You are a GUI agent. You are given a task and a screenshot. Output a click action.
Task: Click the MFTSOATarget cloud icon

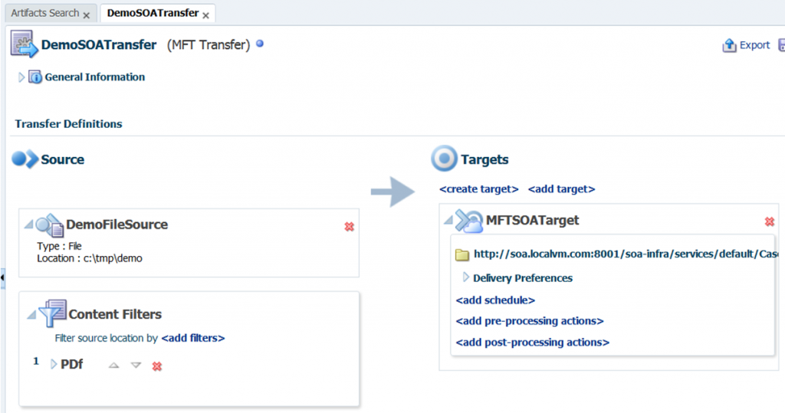pyautogui.click(x=468, y=221)
